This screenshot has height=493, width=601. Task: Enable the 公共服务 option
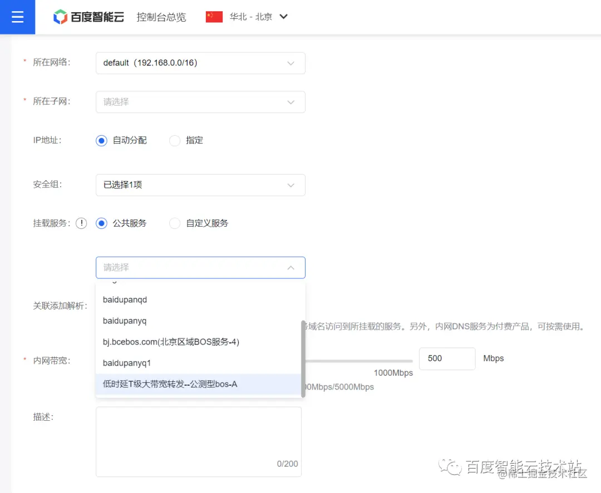(x=101, y=223)
